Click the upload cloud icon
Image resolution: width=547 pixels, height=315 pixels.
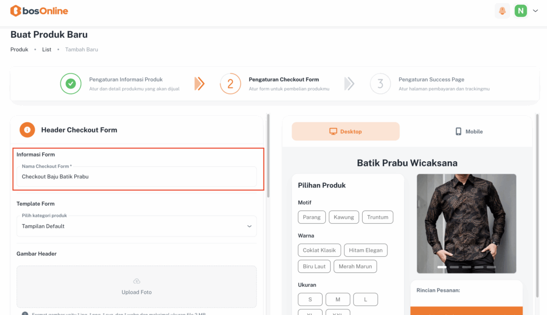[137, 281]
